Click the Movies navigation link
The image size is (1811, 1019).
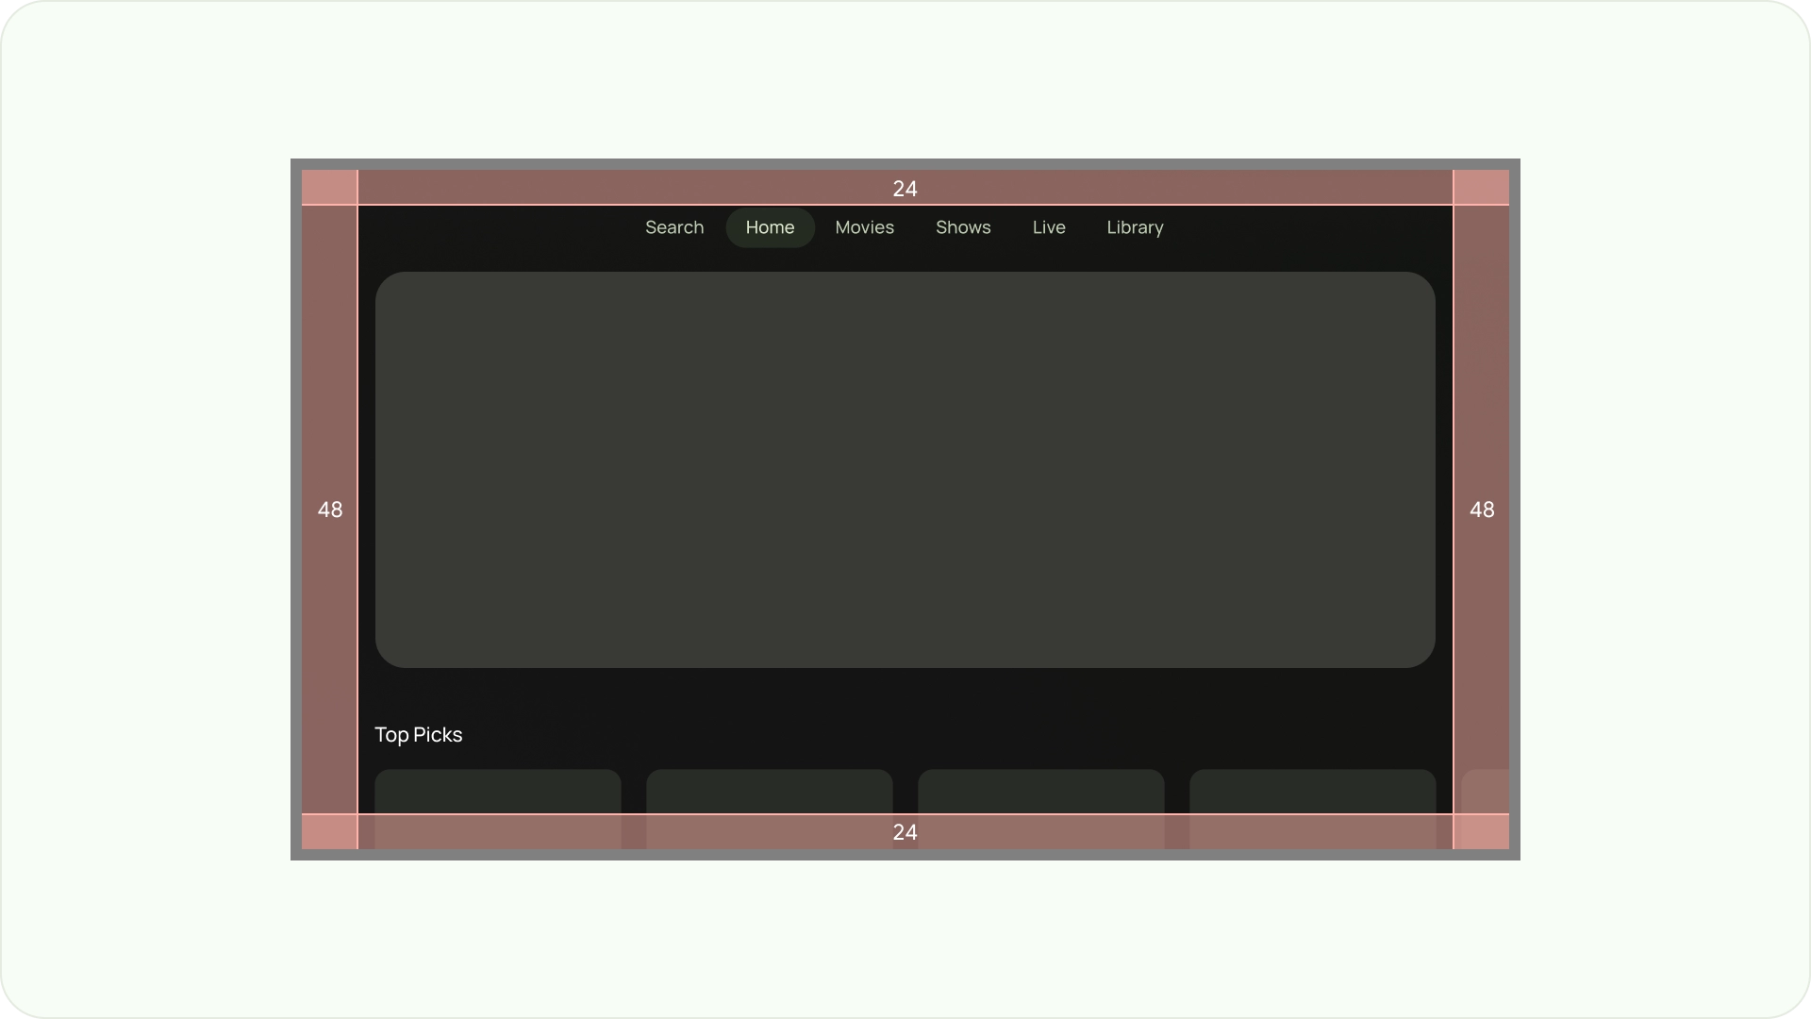[864, 226]
